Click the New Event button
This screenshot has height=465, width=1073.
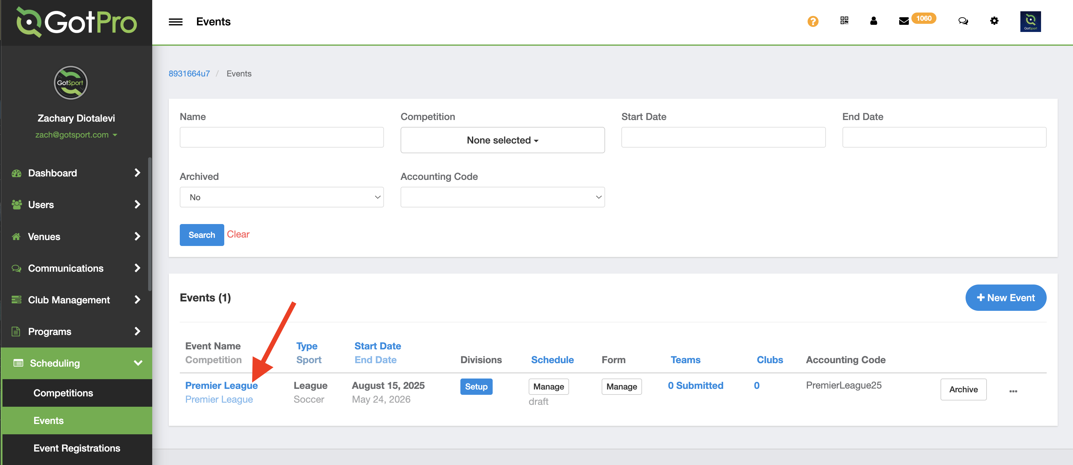pos(1005,297)
